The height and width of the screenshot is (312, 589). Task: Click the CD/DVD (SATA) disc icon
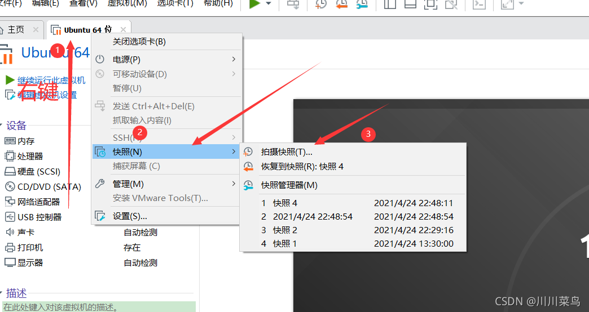click(x=10, y=186)
